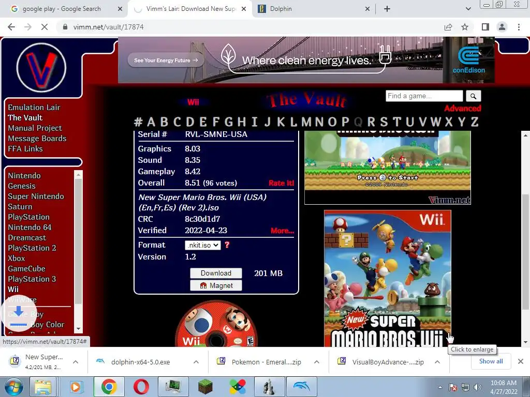Close the google play search tab

(x=120, y=9)
